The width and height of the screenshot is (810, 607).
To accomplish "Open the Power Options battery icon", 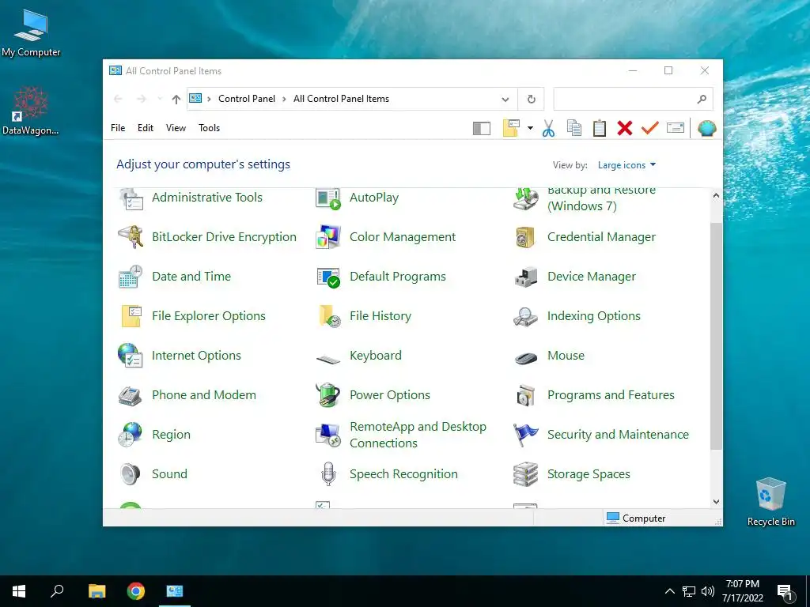I will point(328,395).
